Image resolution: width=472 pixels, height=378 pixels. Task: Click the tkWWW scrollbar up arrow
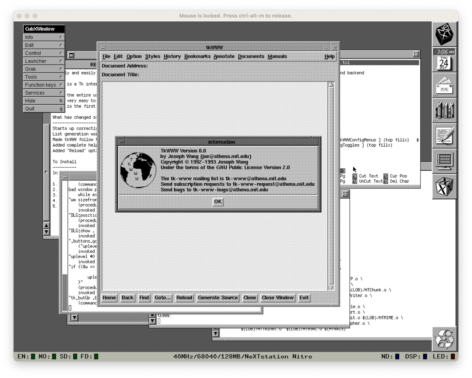click(331, 85)
